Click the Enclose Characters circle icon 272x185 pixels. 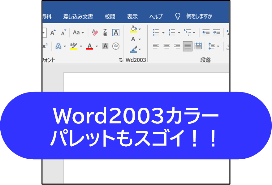tap(115, 46)
